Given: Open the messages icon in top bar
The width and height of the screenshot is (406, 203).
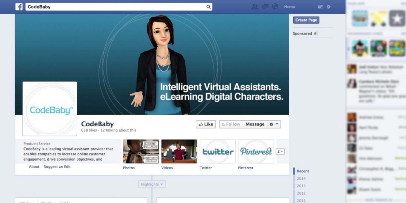Looking at the screenshot, I should point(265,7).
